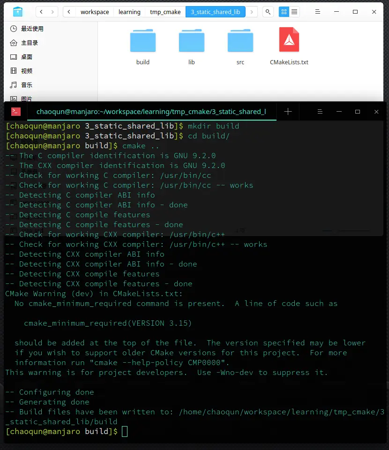Go back in file manager history
The height and width of the screenshot is (450, 389).
(x=41, y=12)
